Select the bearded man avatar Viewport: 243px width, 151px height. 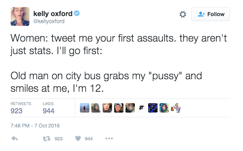click(x=119, y=108)
